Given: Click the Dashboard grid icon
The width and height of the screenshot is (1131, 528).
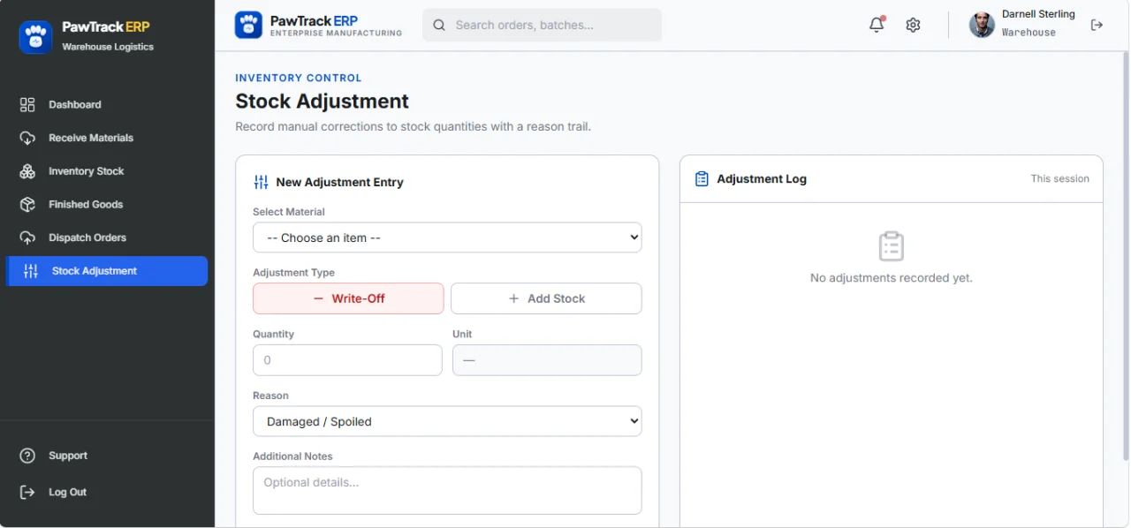Looking at the screenshot, I should coord(27,104).
